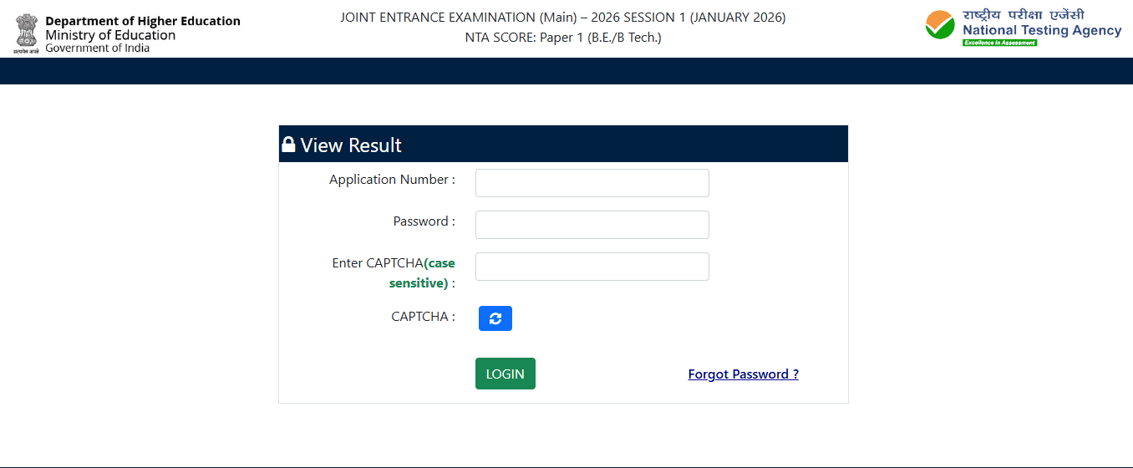The image size is (1133, 468).
Task: Click the Password : label
Action: click(x=424, y=221)
